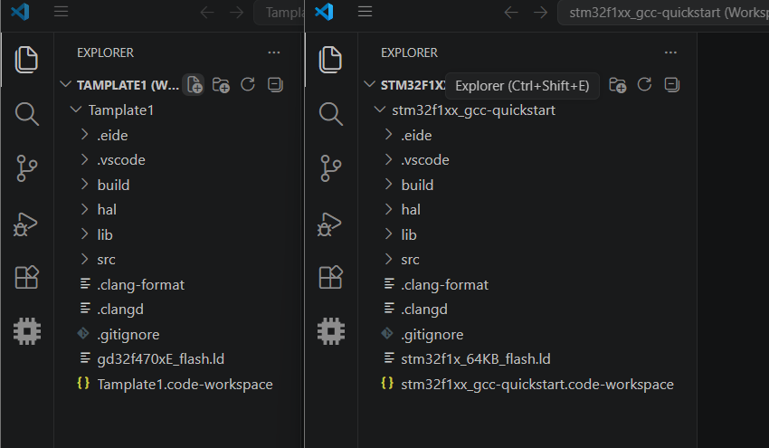Open Source Control in left window activity bar
The image size is (769, 448).
[26, 168]
